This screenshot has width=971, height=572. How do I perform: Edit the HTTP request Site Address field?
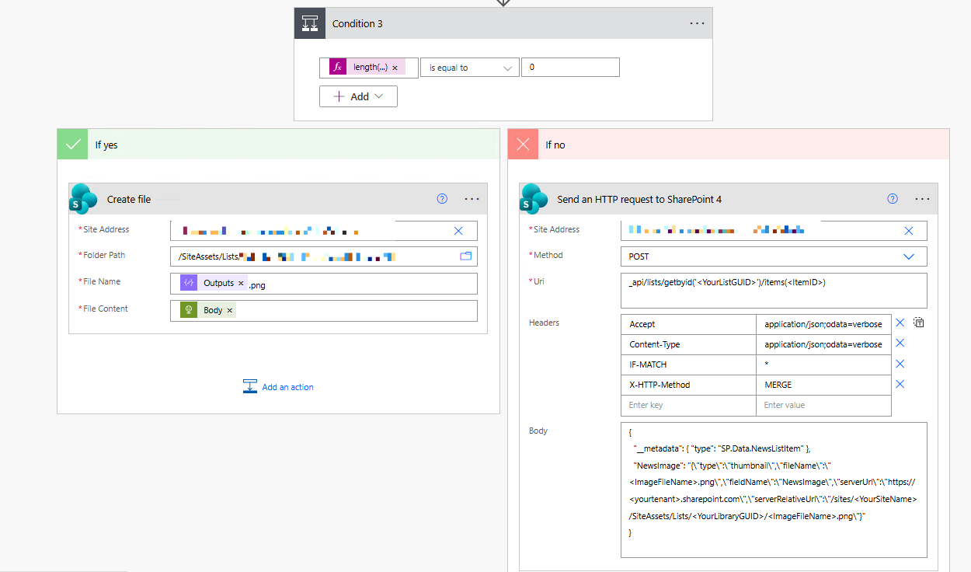[774, 231]
